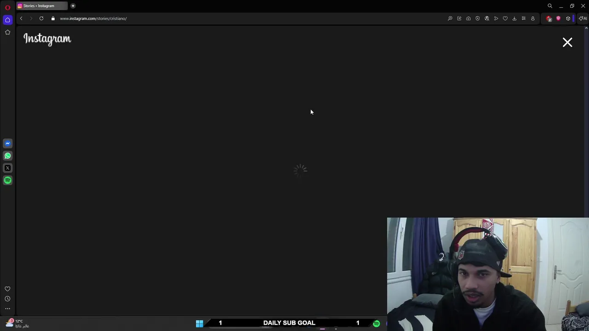Show site security lock information
This screenshot has height=331, width=589.
[53, 18]
